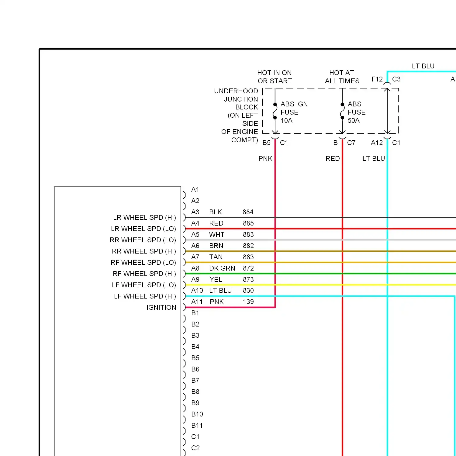
Task: Click pin label A2
Action: (195, 201)
